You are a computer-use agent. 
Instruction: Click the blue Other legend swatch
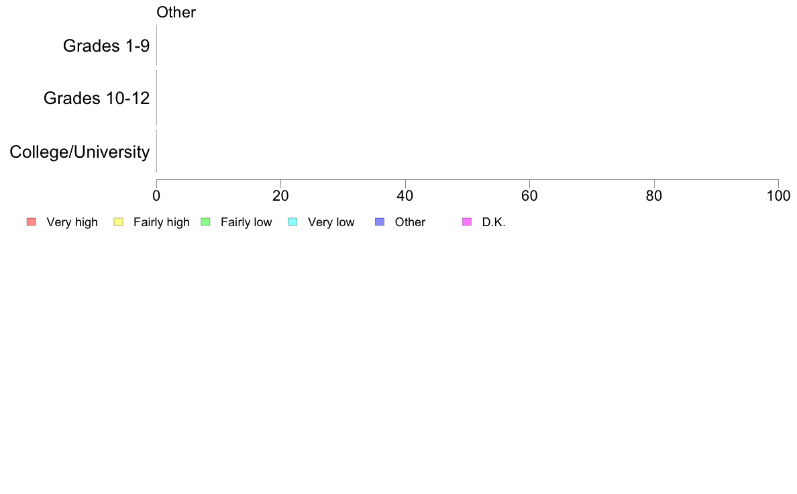pyautogui.click(x=380, y=222)
